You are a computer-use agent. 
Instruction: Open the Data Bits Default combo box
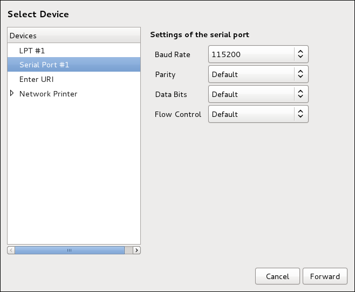click(x=258, y=94)
